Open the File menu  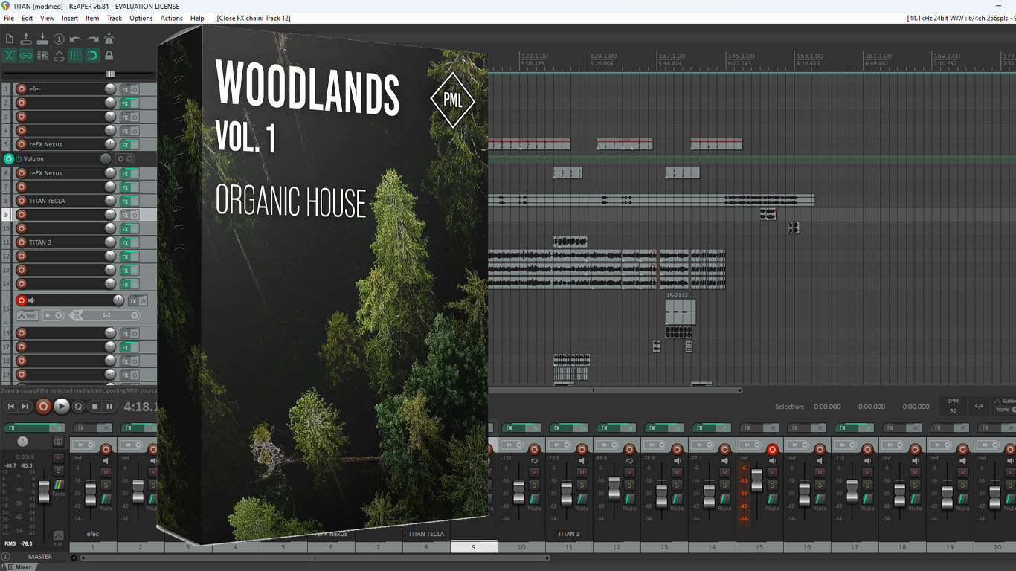pos(9,18)
